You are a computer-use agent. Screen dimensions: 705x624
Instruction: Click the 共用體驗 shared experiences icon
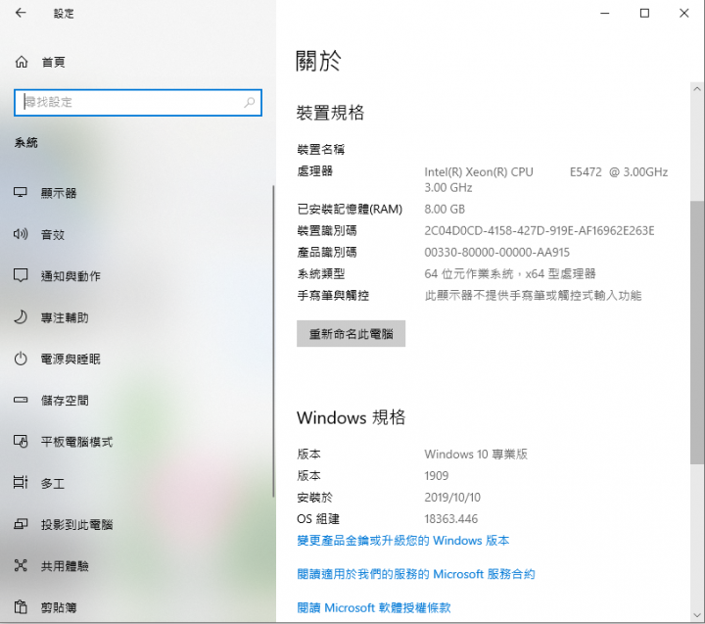[21, 565]
